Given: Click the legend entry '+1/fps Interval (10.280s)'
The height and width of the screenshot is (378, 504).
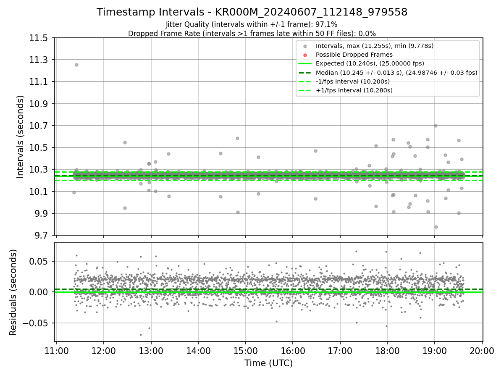Looking at the screenshot, I should [x=354, y=90].
